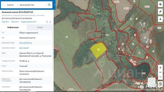
Task: Open the Создать участок ЖС link
Action: [29, 22]
